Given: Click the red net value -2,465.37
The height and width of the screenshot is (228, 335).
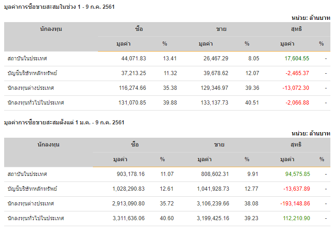Looking at the screenshot, I should [x=297, y=73].
